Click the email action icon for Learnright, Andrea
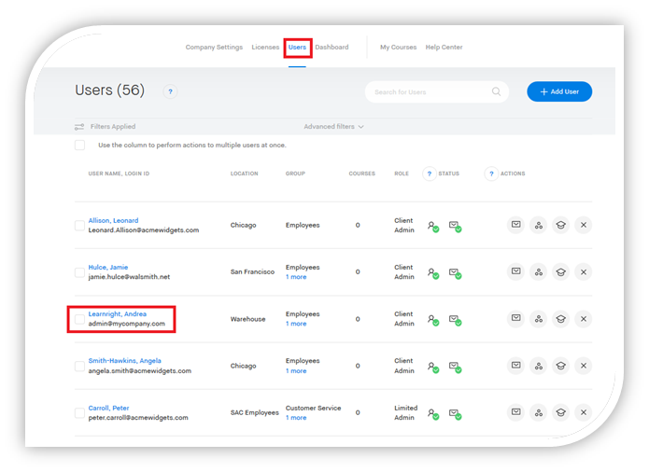The width and height of the screenshot is (649, 472). pyautogui.click(x=515, y=319)
